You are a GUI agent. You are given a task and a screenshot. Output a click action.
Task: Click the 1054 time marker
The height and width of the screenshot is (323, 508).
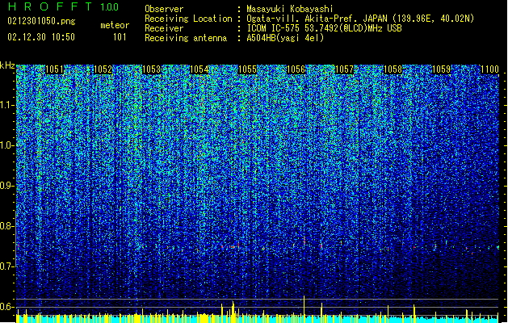pos(199,69)
